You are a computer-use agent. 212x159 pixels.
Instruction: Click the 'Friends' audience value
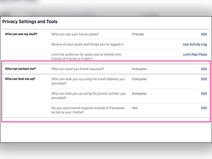pyautogui.click(x=138, y=34)
